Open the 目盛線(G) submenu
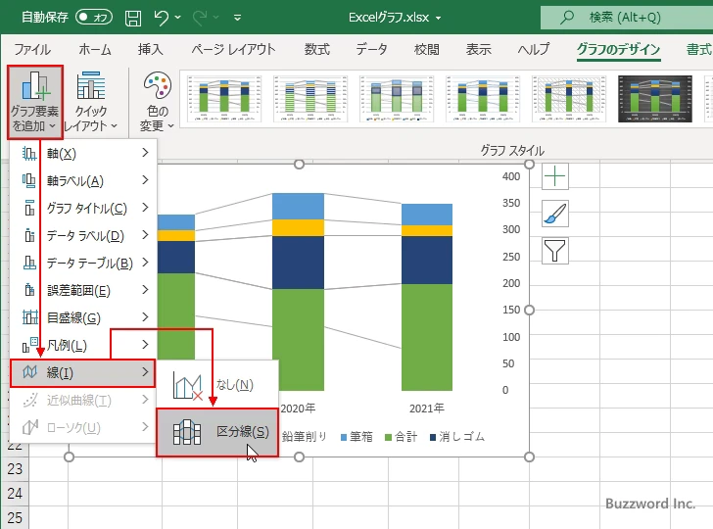This screenshot has height=529, width=713. coord(83,317)
